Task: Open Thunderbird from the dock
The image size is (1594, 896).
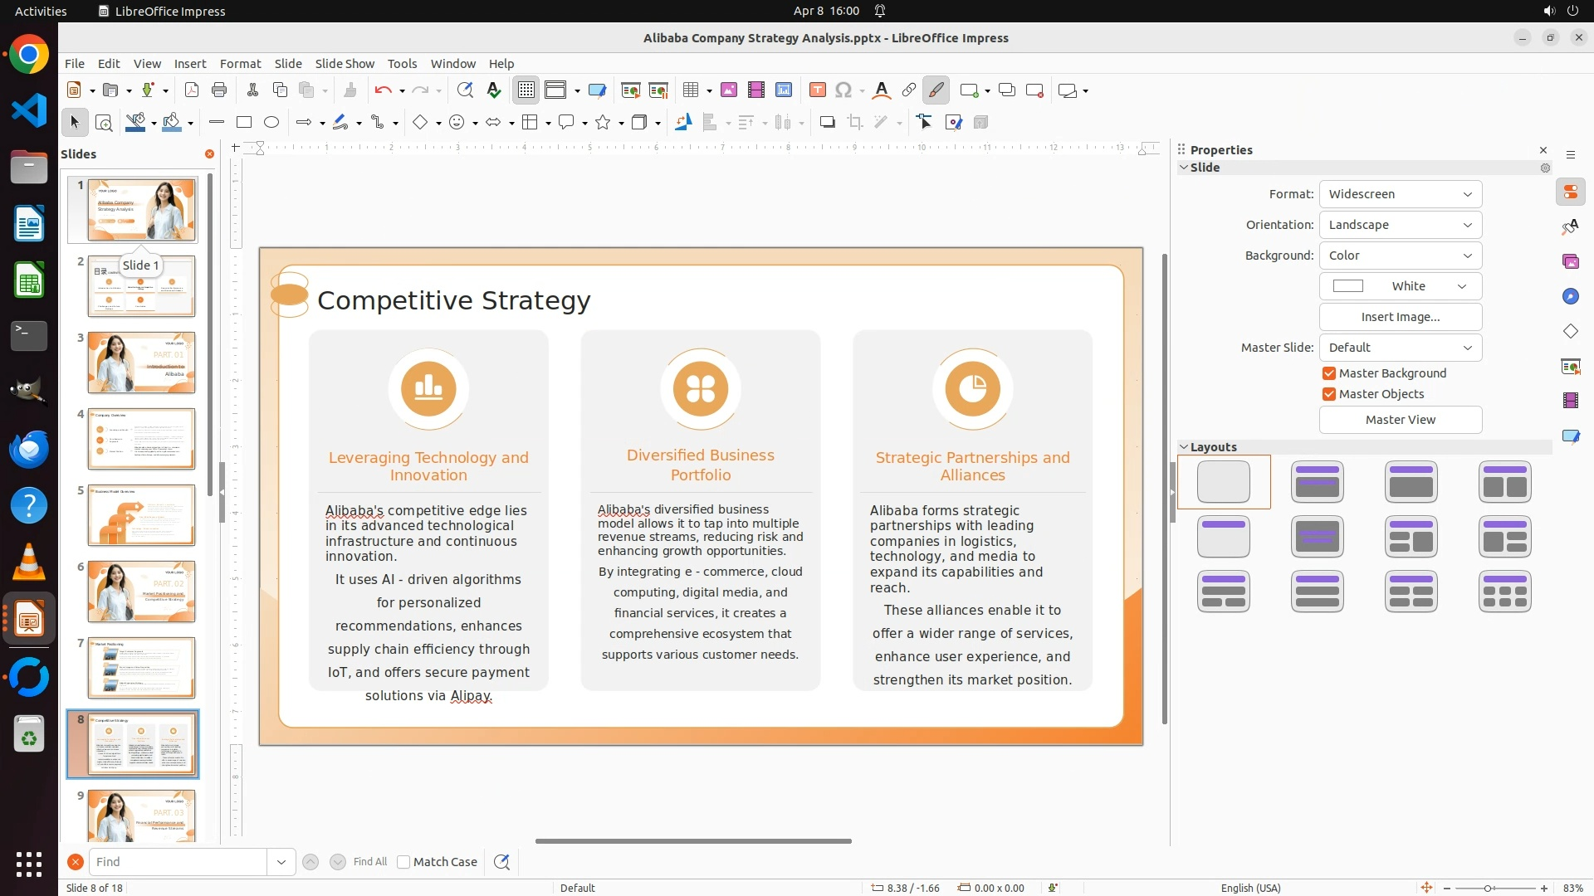Action: click(x=29, y=449)
